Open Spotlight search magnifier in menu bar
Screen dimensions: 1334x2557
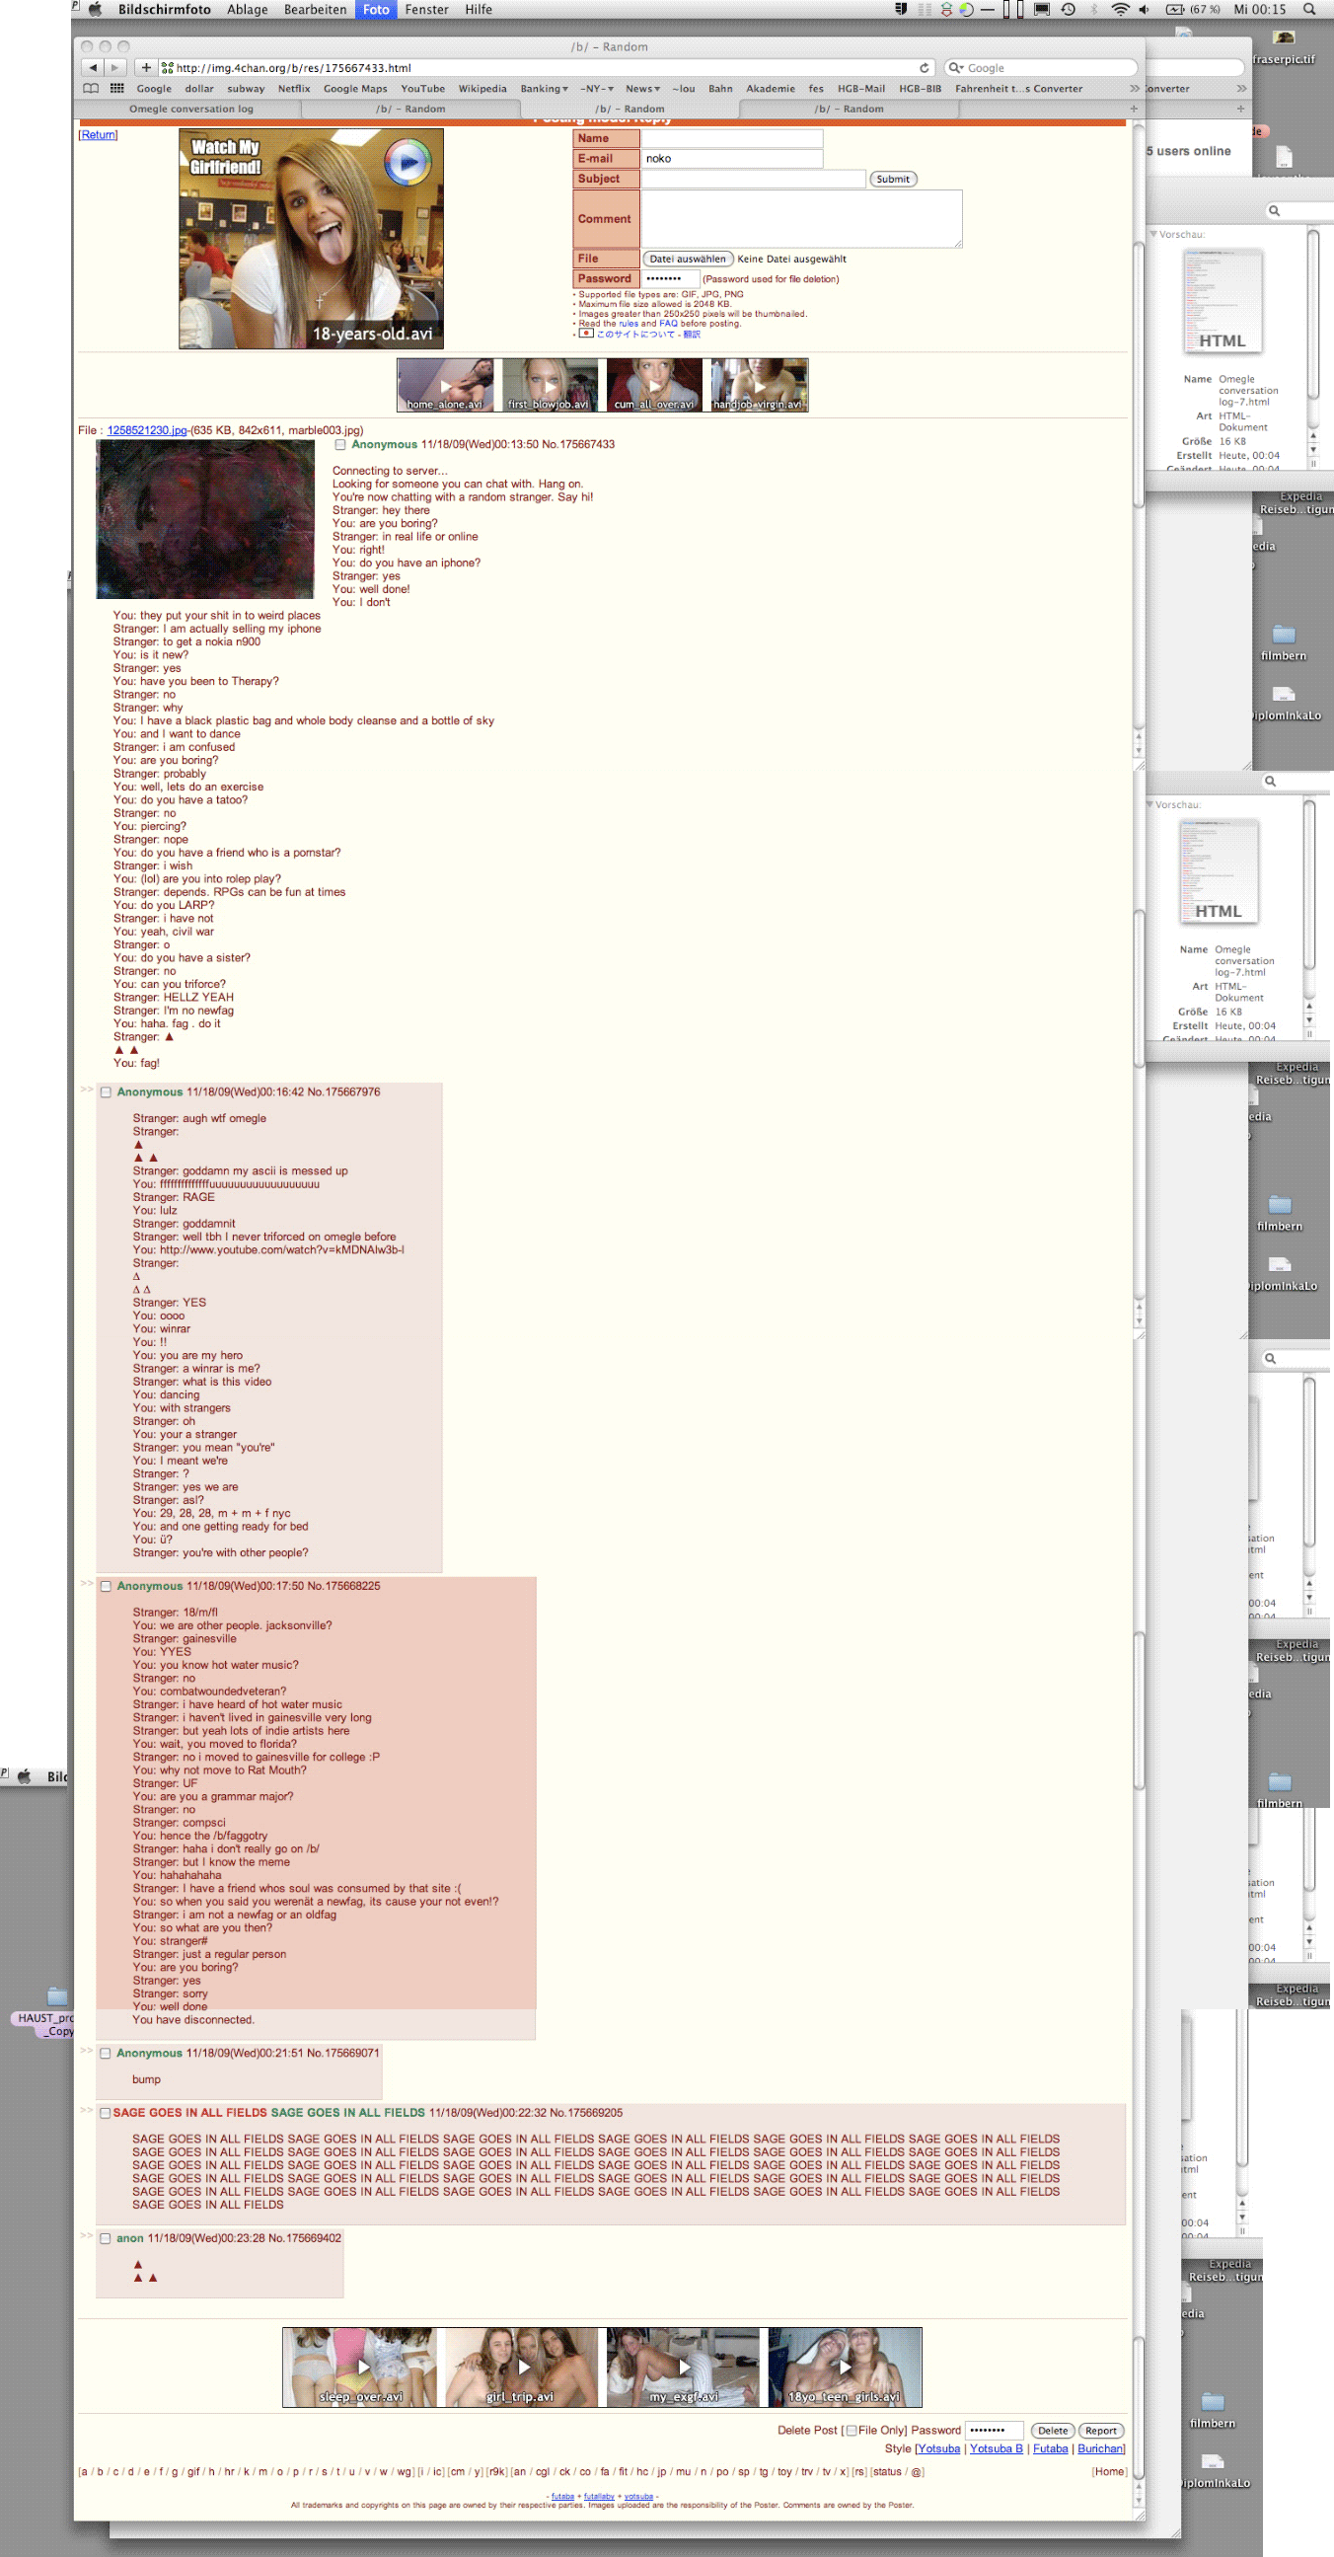pos(1309,9)
